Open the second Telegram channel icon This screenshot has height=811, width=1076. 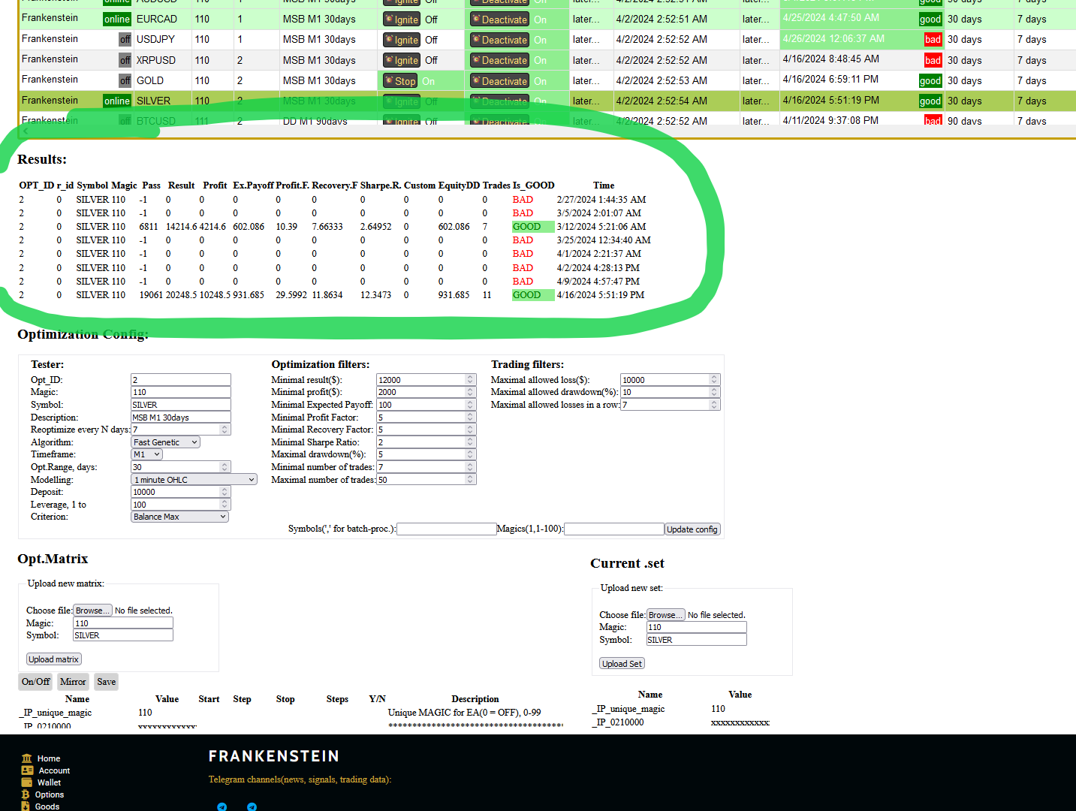pos(252,806)
